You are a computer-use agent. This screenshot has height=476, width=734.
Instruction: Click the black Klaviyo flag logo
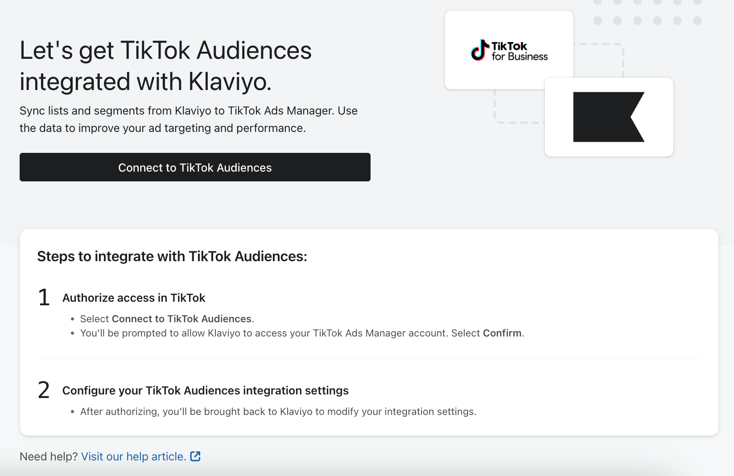608,117
